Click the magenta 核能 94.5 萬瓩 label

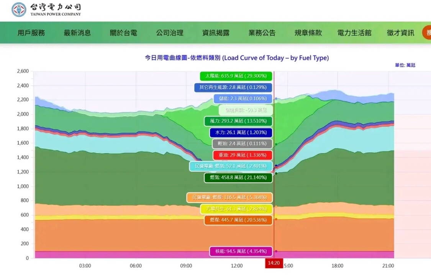241,251
